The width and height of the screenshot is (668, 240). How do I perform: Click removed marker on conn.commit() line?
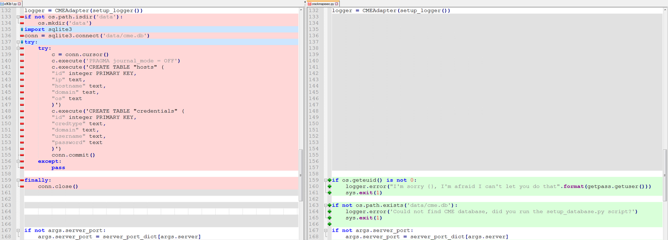pos(22,155)
